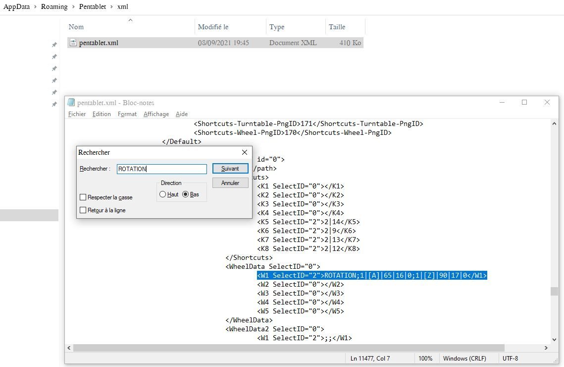This screenshot has width=564, height=367.
Task: Enable Respecter la casse checkbox
Action: (x=83, y=197)
